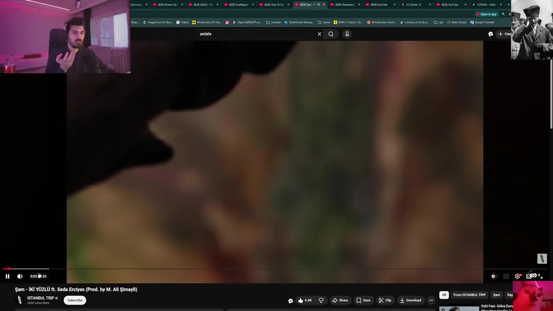Subscribe to ISTANBUL TRIP
Screen dimensions: 553x311
[75, 300]
